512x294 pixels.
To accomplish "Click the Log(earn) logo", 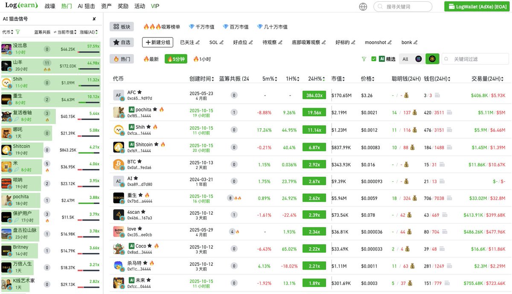I will [x=21, y=6].
